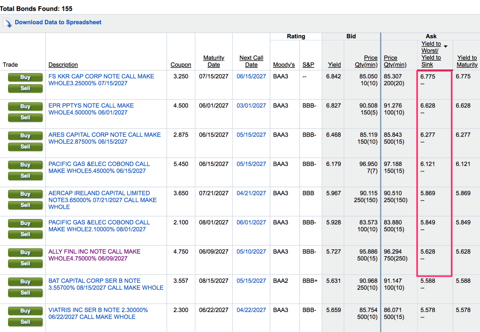Open EPR PPTYS NOTE bond description

point(91,109)
